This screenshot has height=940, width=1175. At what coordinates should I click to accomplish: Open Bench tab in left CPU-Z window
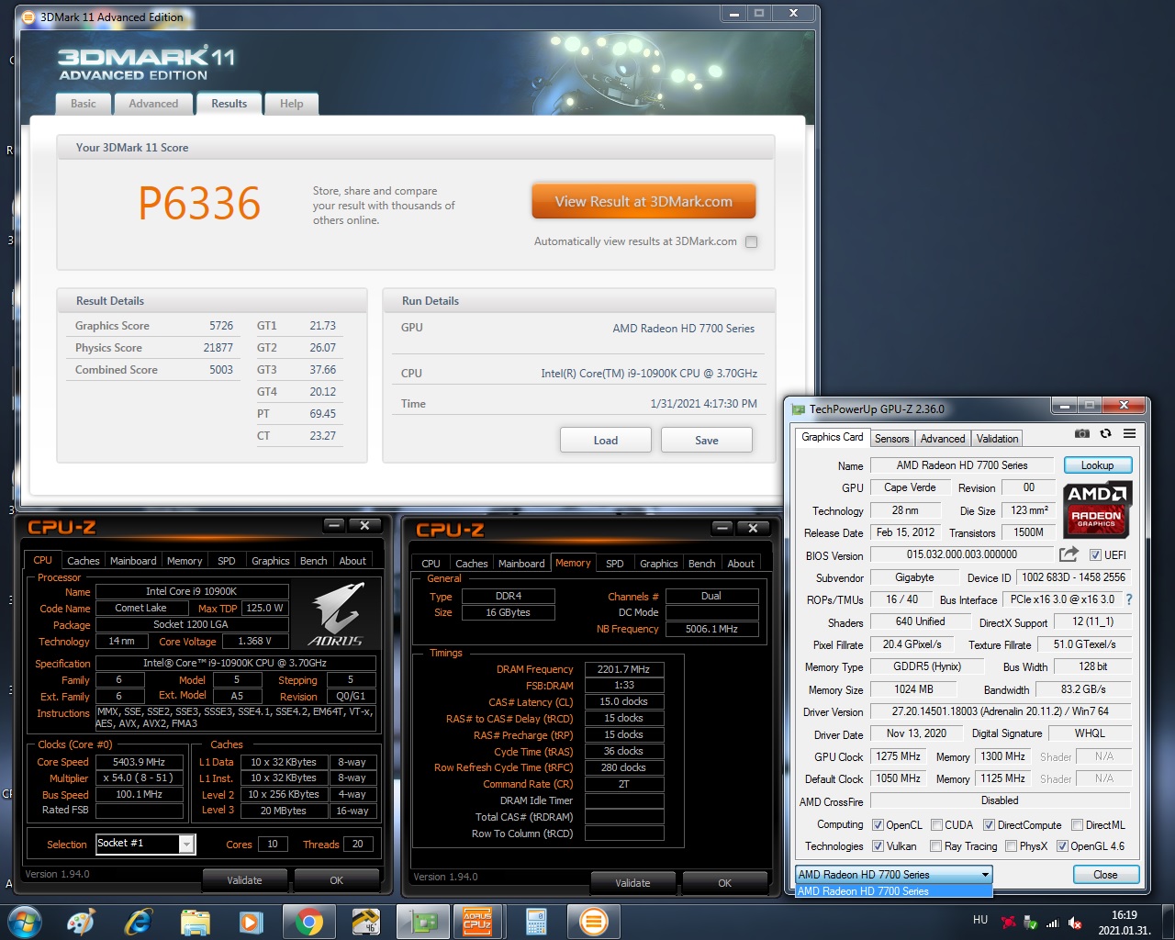(313, 561)
